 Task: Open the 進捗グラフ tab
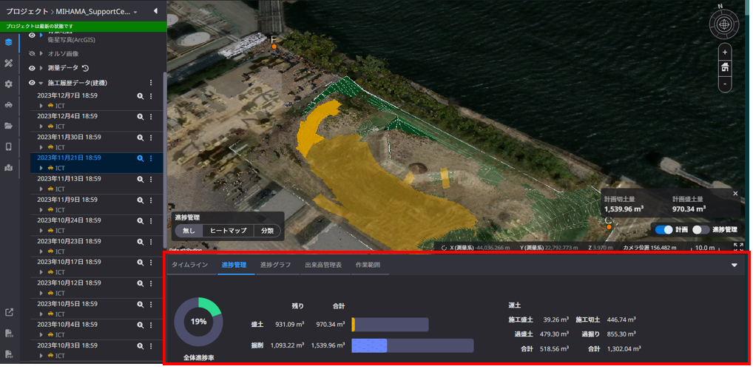[276, 265]
